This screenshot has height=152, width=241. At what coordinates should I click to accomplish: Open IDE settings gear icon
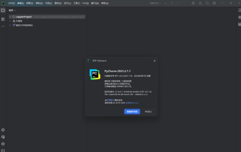[214, 3]
